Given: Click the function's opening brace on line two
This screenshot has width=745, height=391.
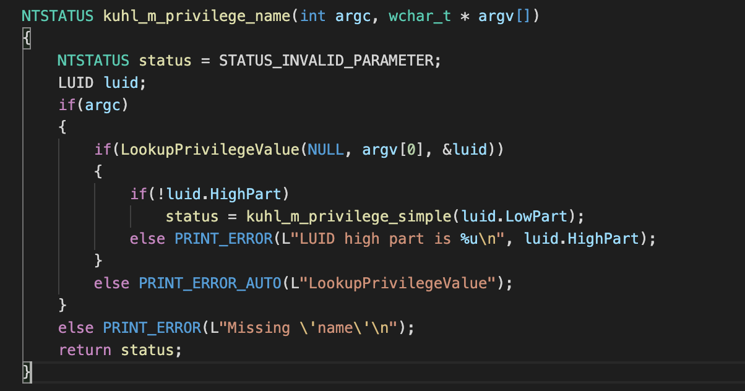Looking at the screenshot, I should 26,38.
